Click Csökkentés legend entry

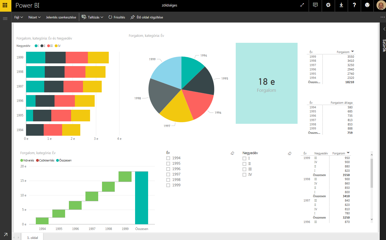coord(45,160)
